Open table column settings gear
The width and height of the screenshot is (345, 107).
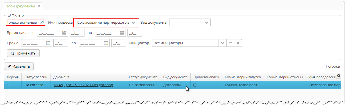pyautogui.click(x=339, y=76)
